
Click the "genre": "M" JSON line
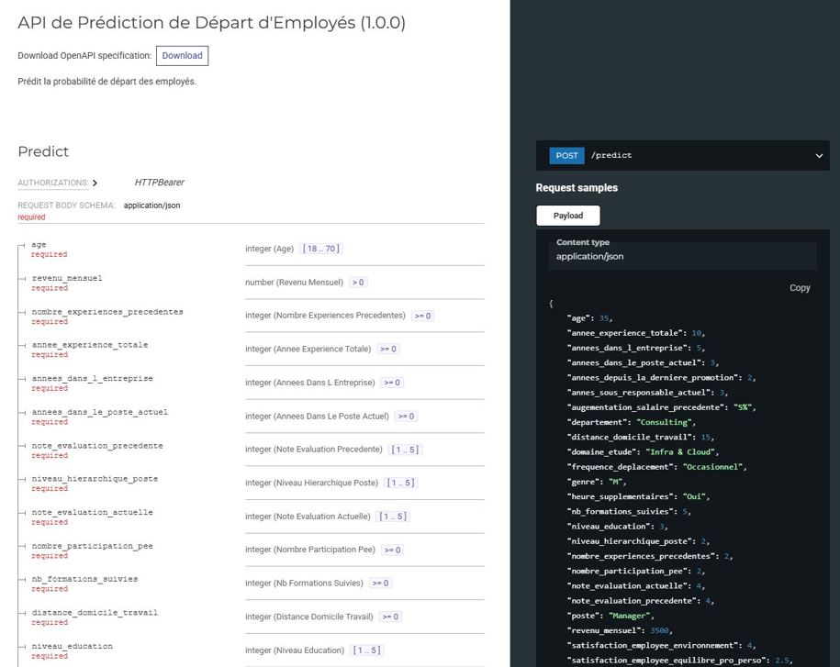coord(597,482)
